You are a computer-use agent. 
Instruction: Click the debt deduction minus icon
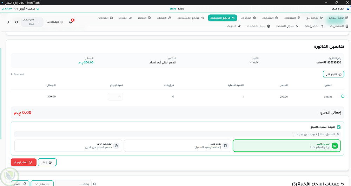click(117, 146)
